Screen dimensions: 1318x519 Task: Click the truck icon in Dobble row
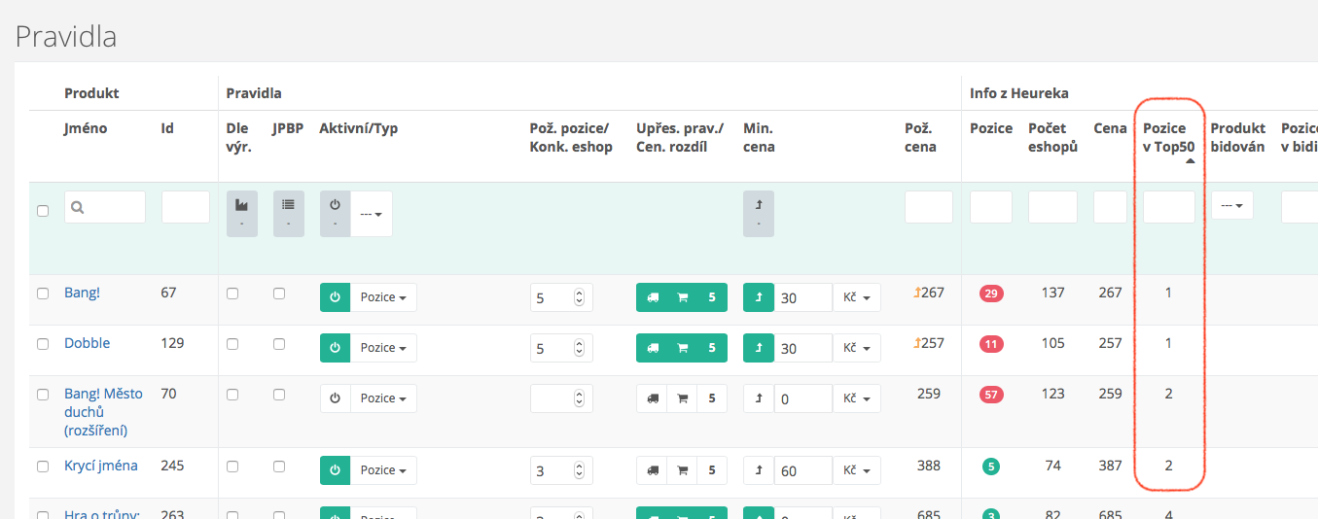click(x=652, y=348)
